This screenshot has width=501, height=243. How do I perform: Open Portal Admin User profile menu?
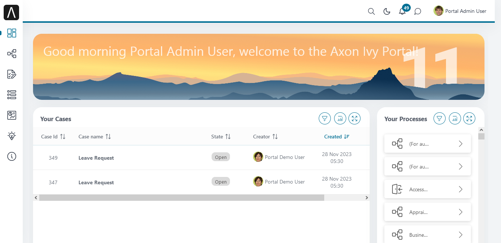[x=460, y=11]
